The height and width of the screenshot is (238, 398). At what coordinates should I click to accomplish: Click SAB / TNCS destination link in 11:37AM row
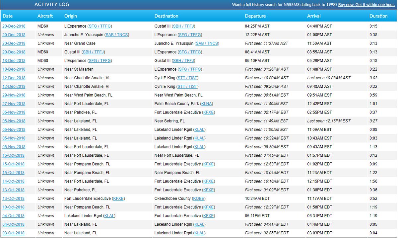point(207,43)
